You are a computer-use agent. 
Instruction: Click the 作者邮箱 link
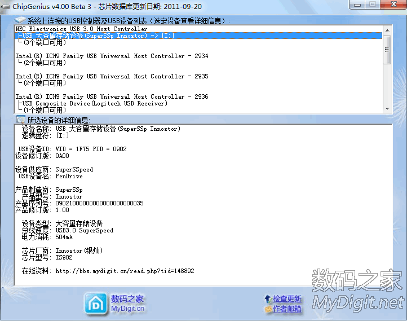tap(287, 309)
